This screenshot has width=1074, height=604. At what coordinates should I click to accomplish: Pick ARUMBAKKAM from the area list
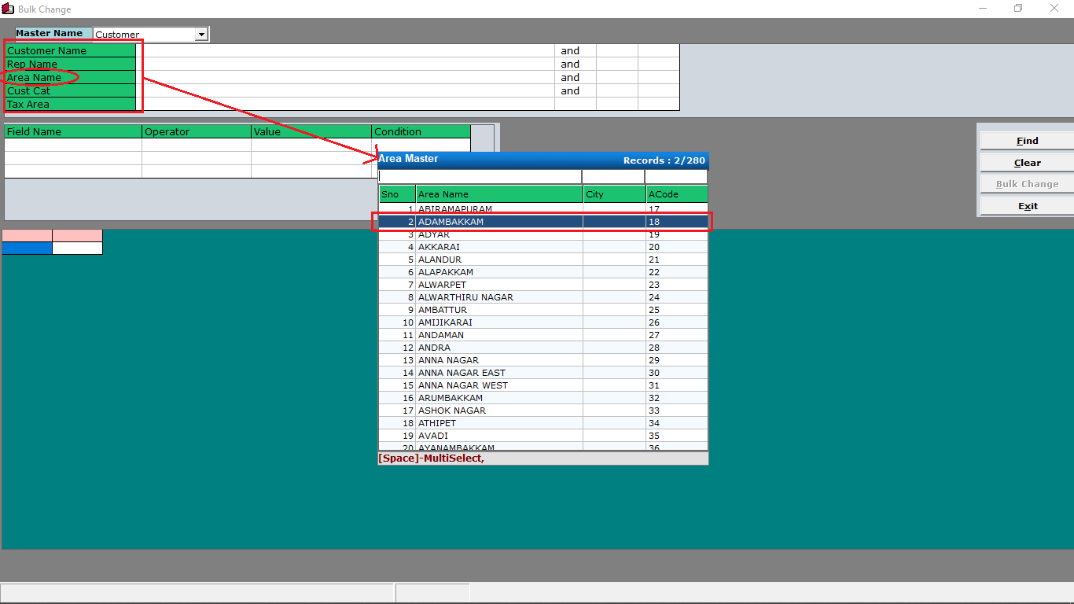[x=543, y=398]
